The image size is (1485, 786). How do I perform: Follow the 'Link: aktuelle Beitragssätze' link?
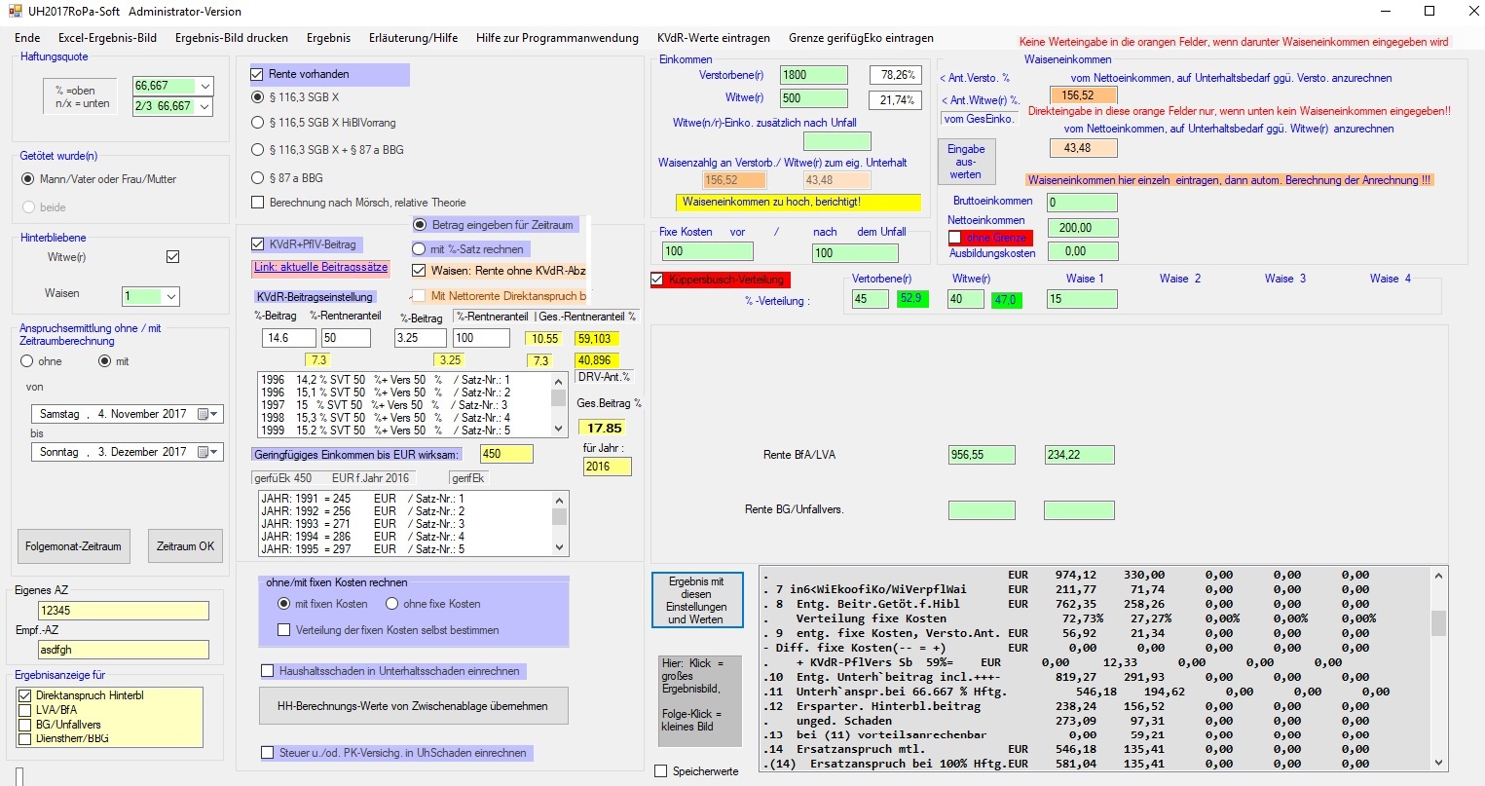pos(321,268)
